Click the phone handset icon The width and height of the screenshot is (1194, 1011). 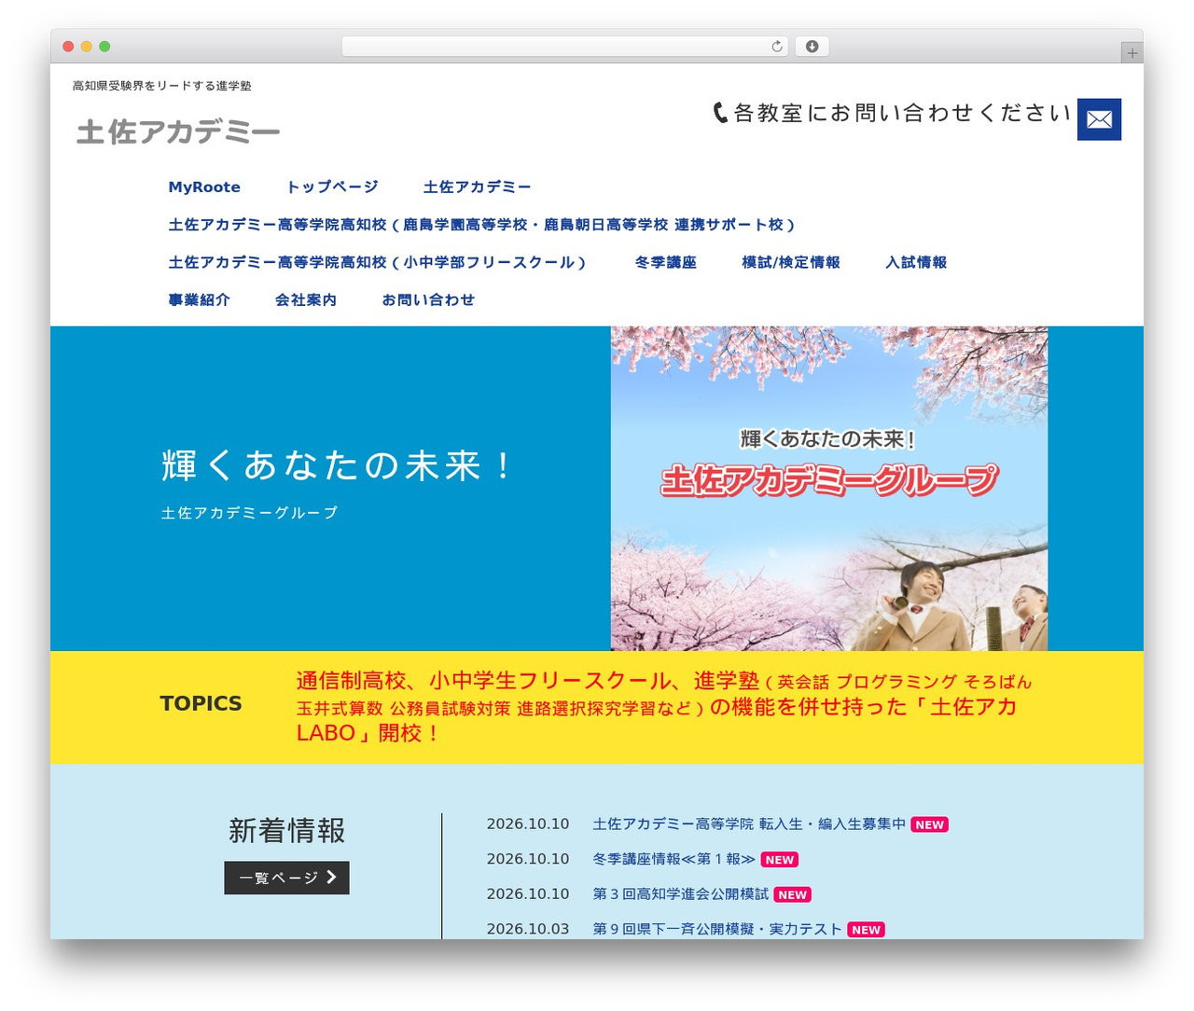tap(720, 113)
